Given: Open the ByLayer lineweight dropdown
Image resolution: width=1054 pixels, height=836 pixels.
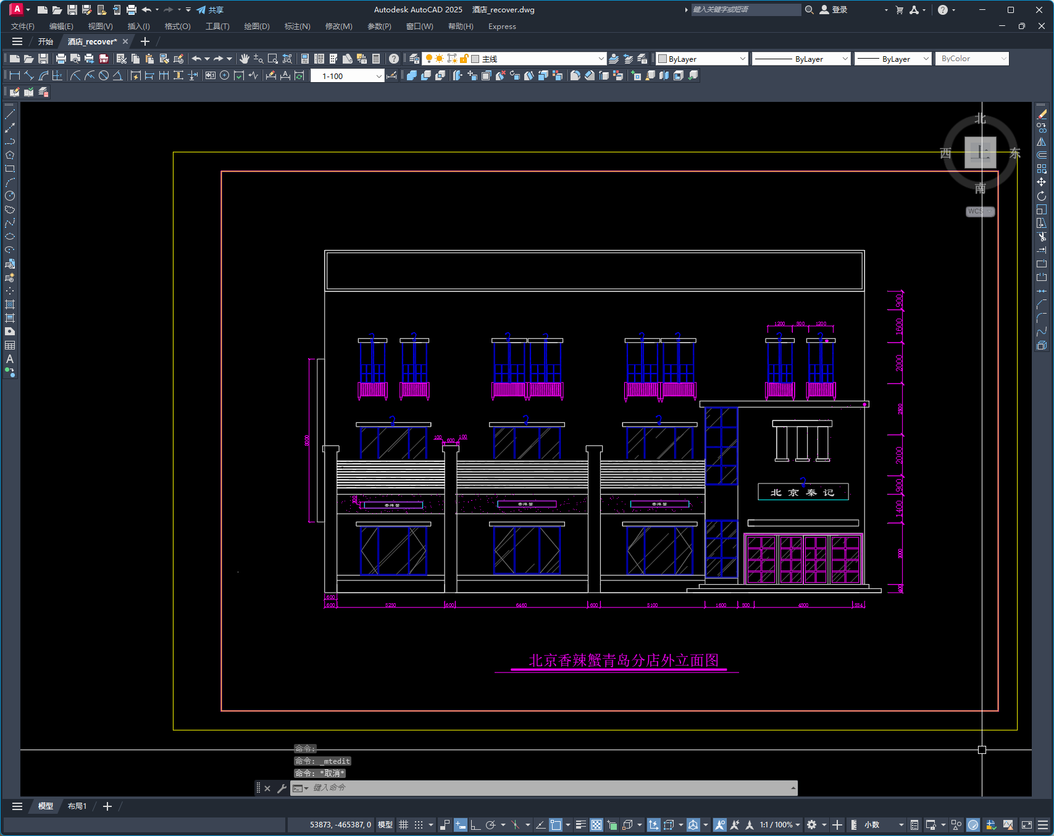Looking at the screenshot, I should tap(926, 59).
